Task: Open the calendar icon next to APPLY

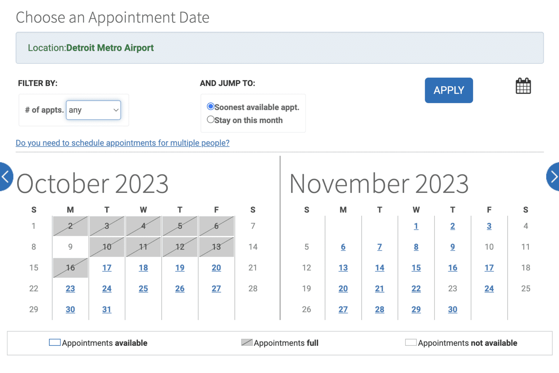Action: (523, 86)
